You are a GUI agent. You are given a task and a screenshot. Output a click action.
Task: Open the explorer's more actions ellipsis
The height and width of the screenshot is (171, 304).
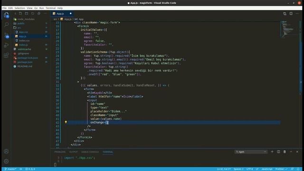point(45,14)
